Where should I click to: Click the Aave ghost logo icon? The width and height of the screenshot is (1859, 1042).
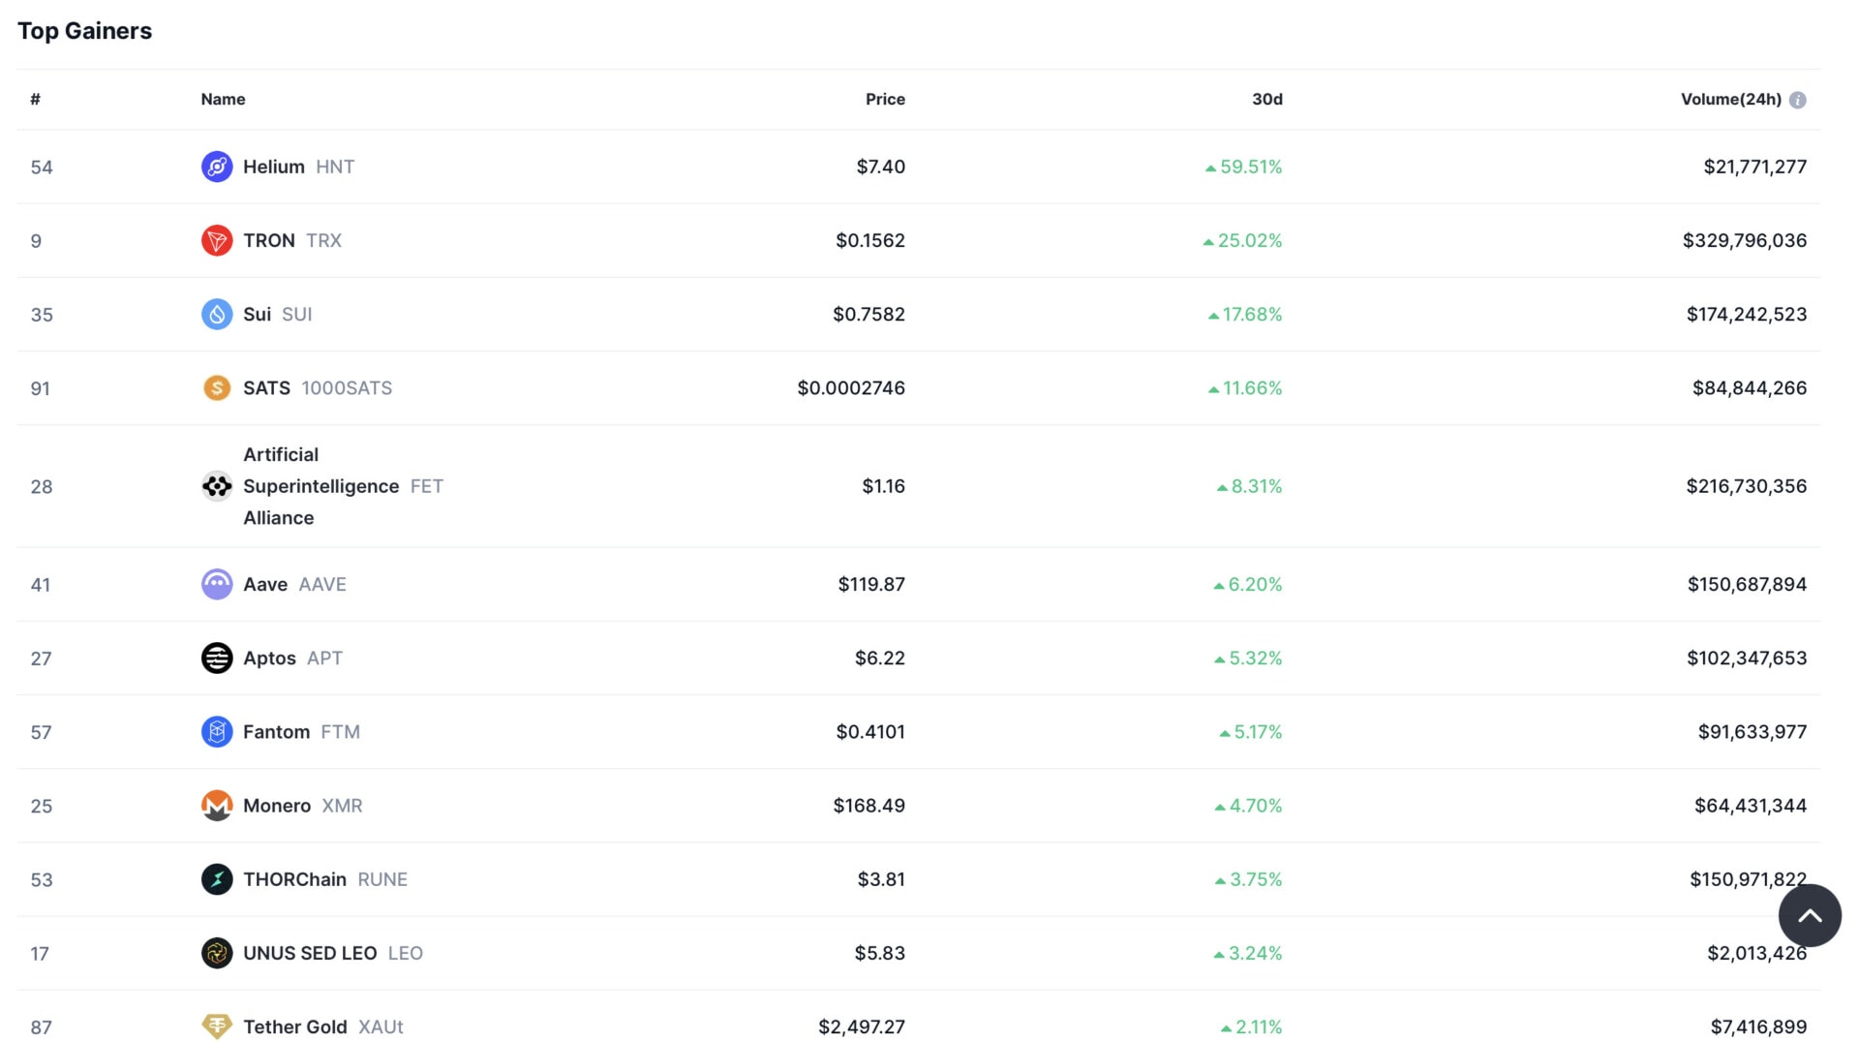tap(216, 584)
